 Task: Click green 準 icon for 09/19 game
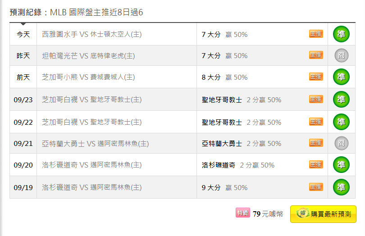(x=341, y=187)
